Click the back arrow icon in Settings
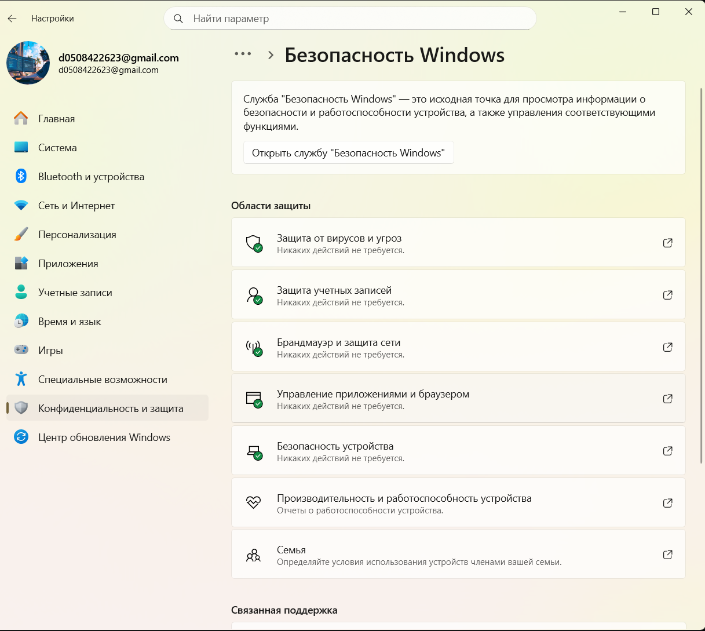 click(x=12, y=19)
